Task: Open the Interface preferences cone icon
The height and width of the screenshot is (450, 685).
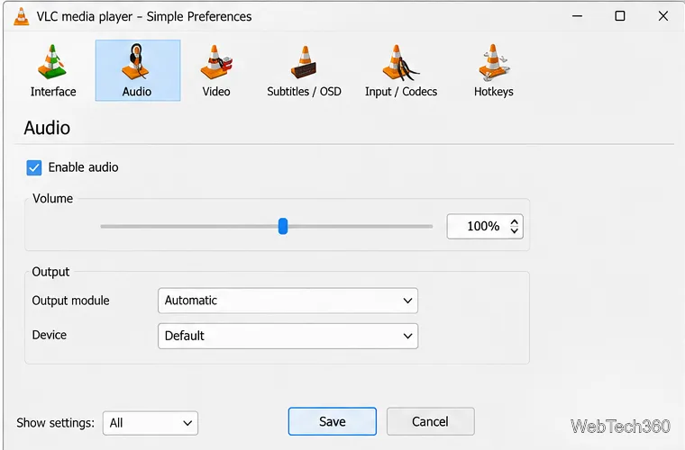Action: pos(52,63)
